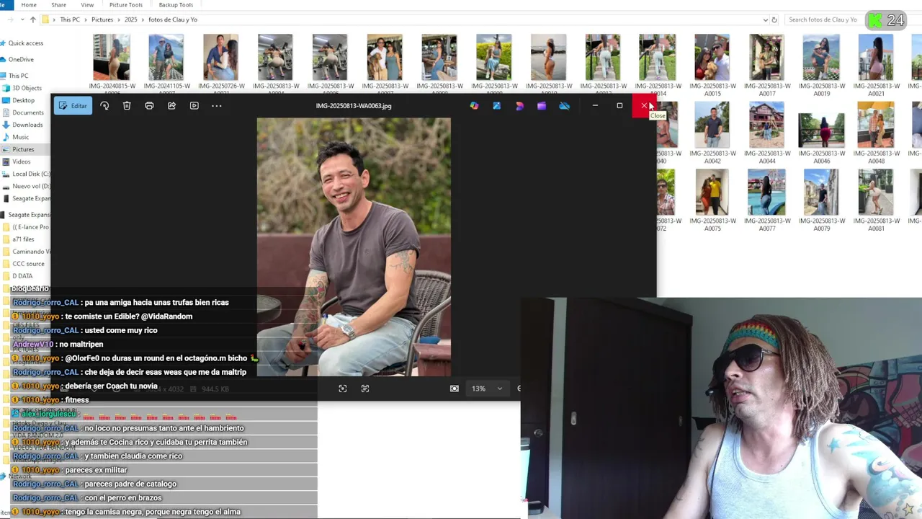
Task: Select Pictures in navigation pane
Action: click(23, 149)
